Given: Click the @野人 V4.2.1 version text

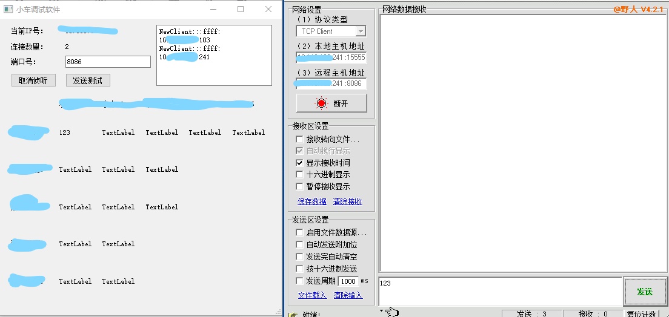Looking at the screenshot, I should [638, 9].
